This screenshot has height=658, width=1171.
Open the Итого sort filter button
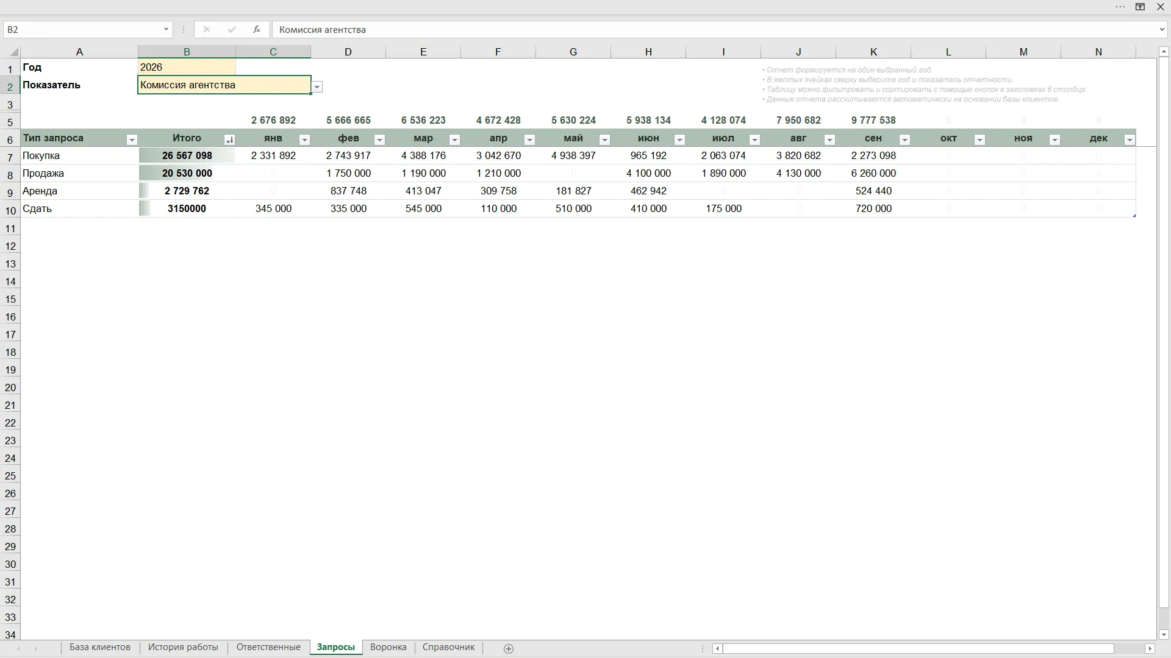[229, 140]
